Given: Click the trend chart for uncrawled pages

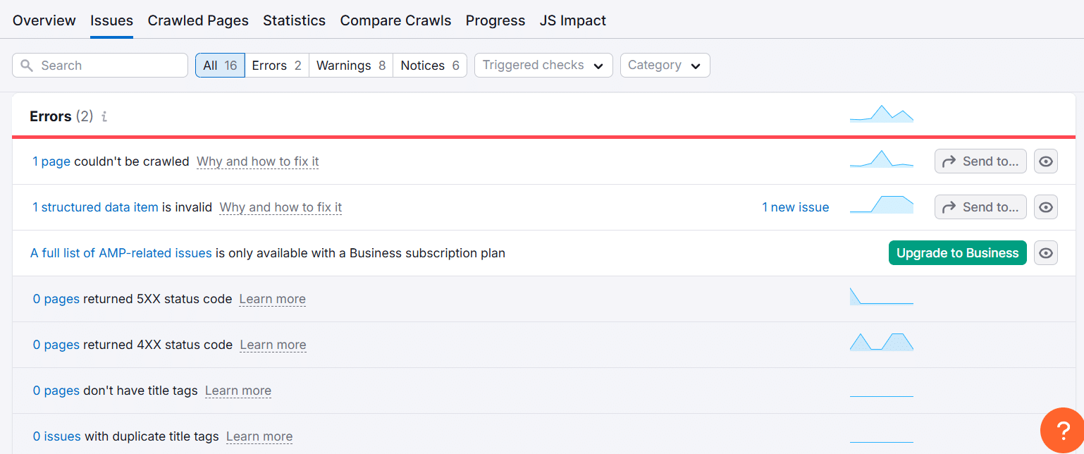Looking at the screenshot, I should click(881, 159).
